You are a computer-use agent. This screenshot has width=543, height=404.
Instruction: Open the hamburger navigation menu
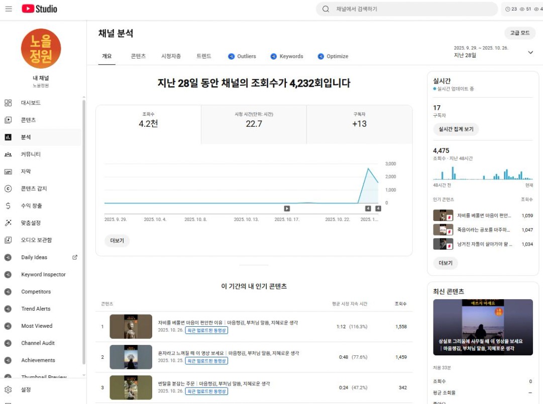9,9
